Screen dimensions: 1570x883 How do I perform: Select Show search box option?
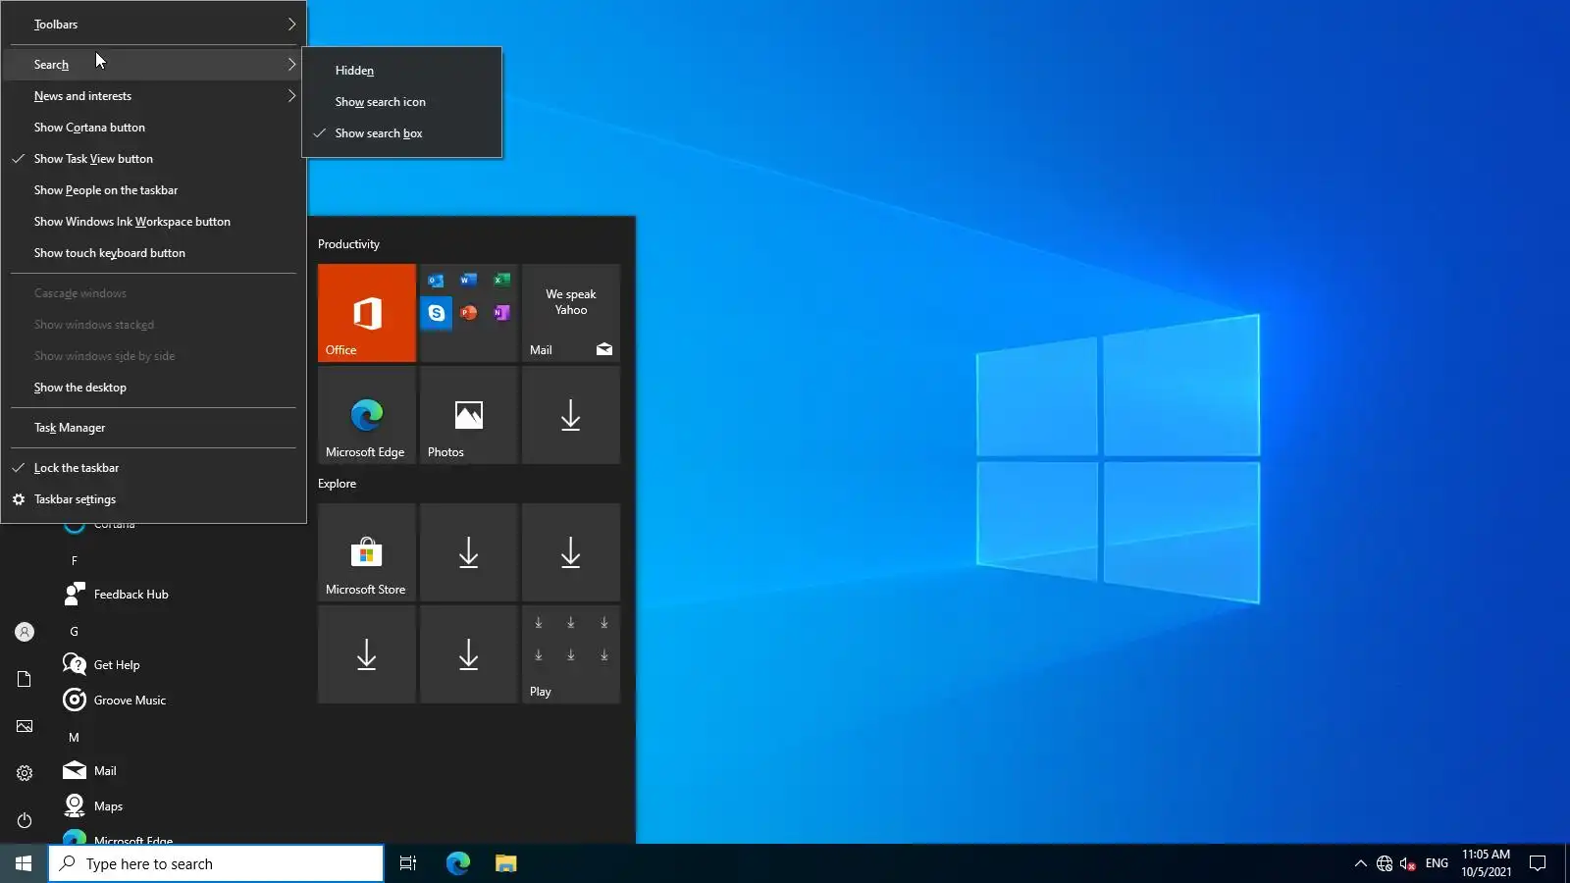(402, 133)
